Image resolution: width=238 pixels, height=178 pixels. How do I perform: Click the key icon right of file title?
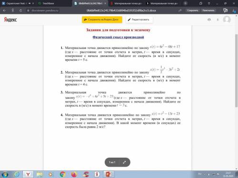(180, 10)
